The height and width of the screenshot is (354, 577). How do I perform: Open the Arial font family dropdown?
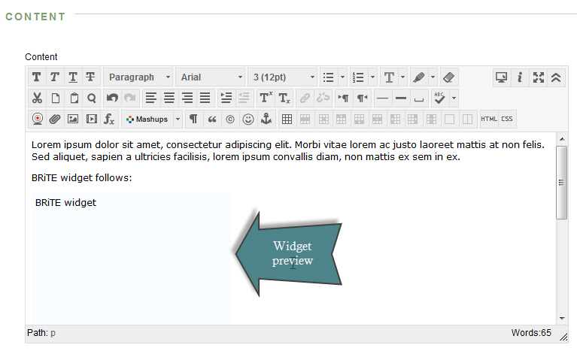coord(210,77)
